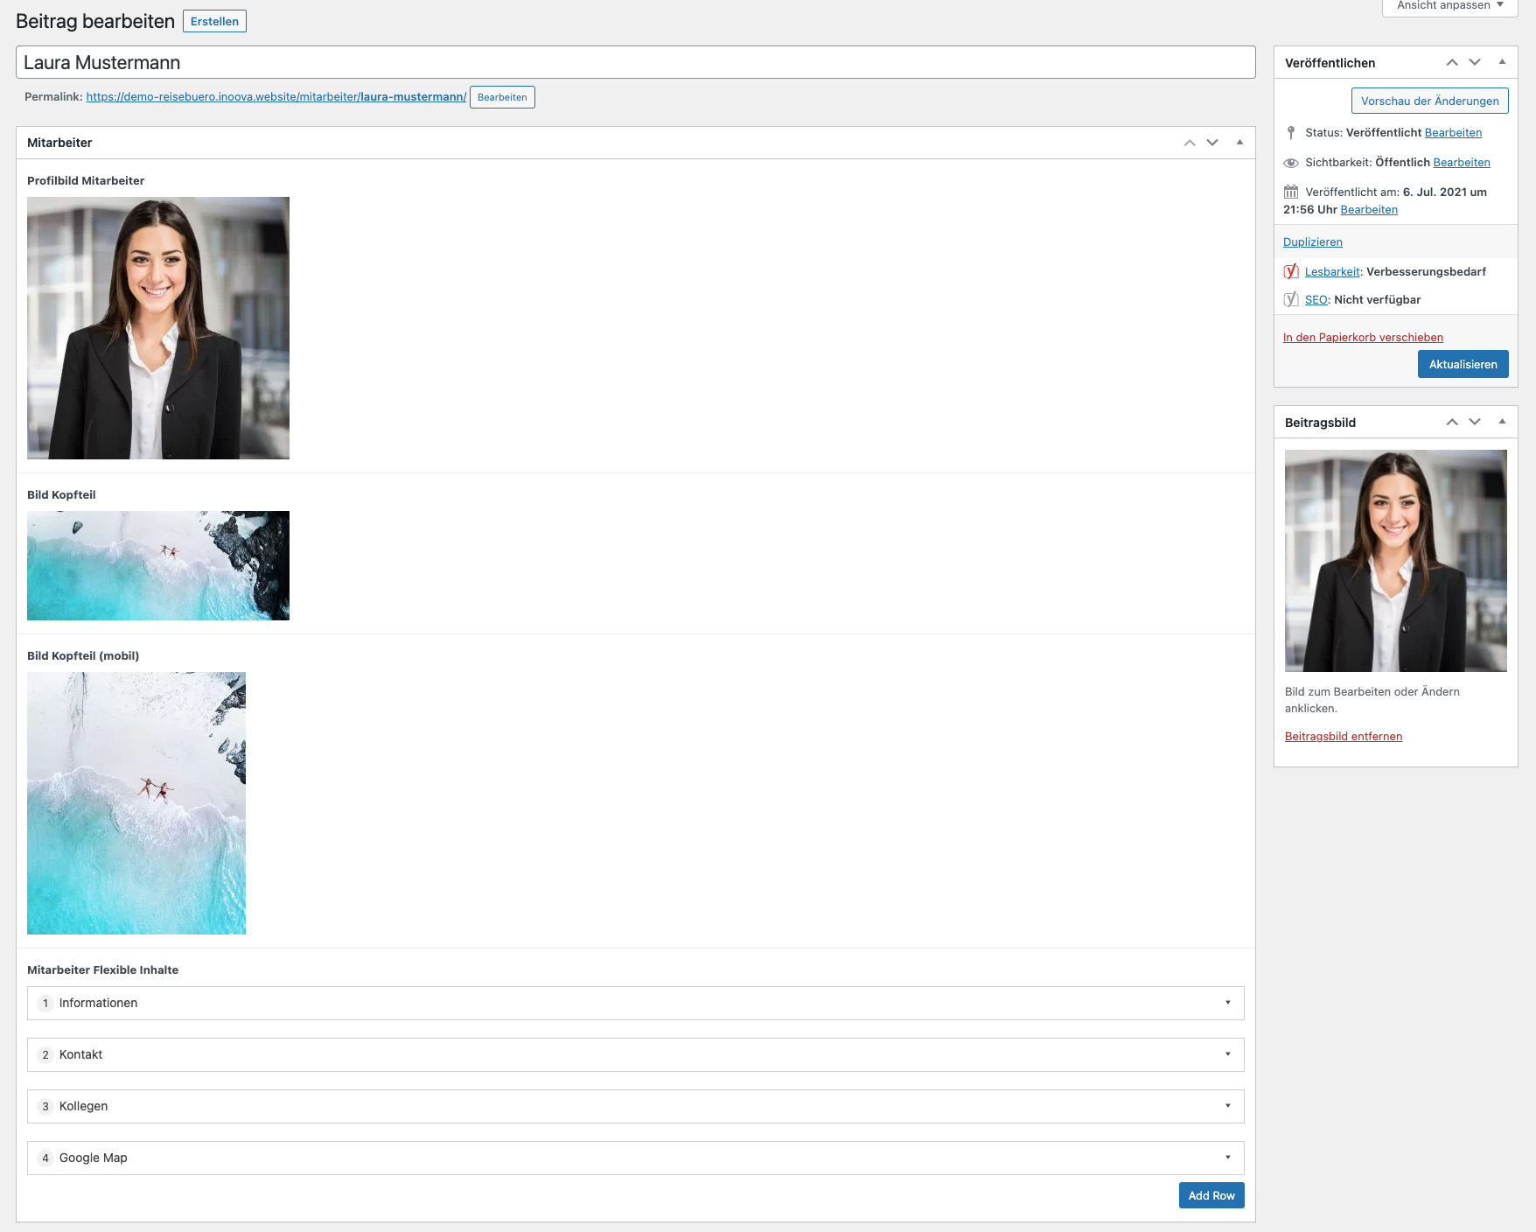Image resolution: width=1536 pixels, height=1232 pixels.
Task: Open the Ansicht anpassen screen options tab
Action: (1449, 6)
